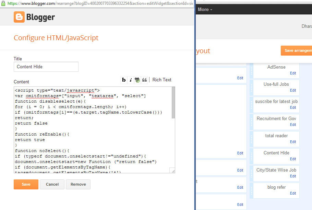The height and width of the screenshot is (210, 312).
Task: Click the Configure HTML/JavaScript heading
Action: coord(56,38)
